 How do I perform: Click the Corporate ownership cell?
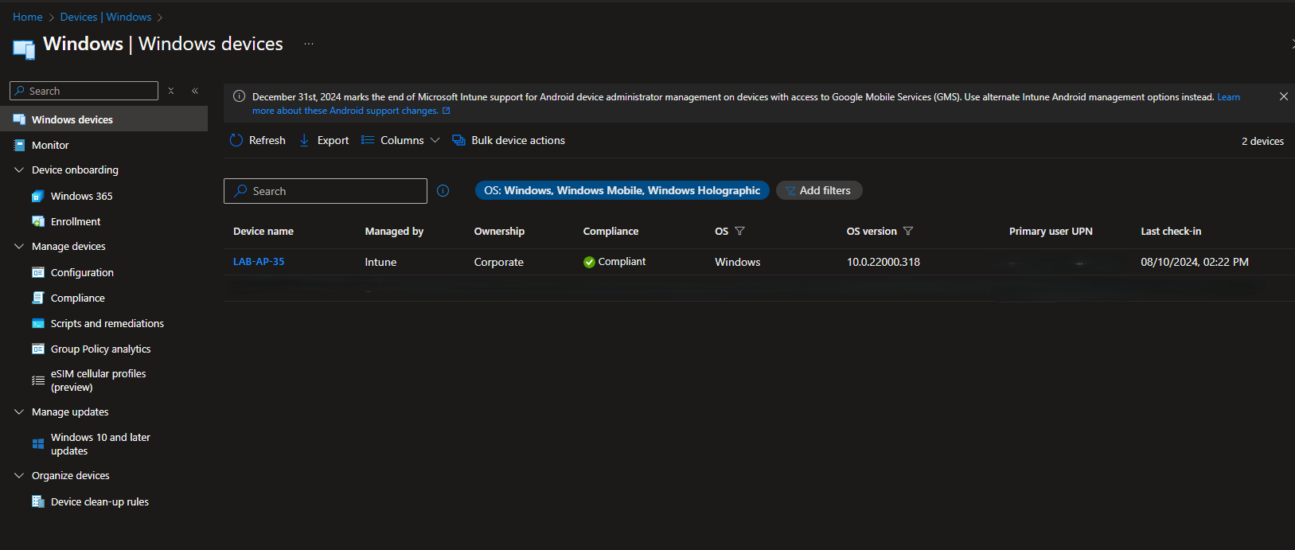click(x=499, y=262)
